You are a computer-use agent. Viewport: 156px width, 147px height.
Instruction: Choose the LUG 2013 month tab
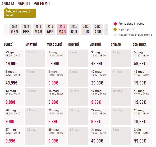click(86, 29)
